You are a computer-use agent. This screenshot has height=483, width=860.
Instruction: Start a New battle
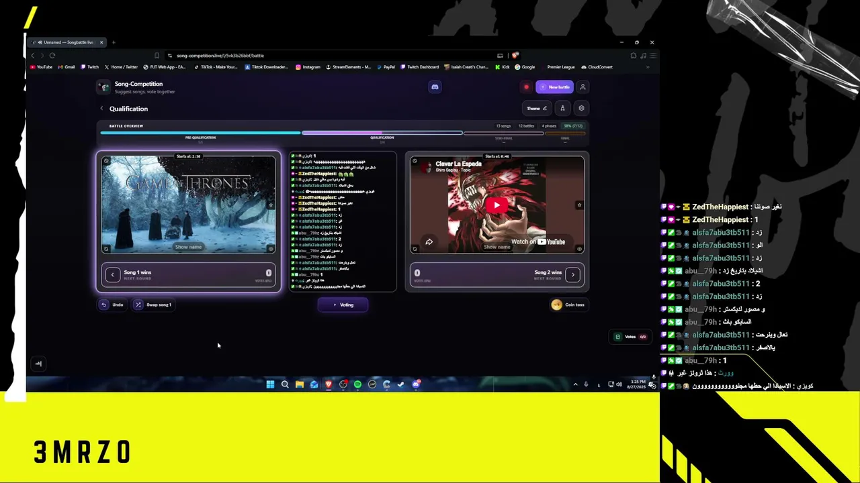point(554,87)
